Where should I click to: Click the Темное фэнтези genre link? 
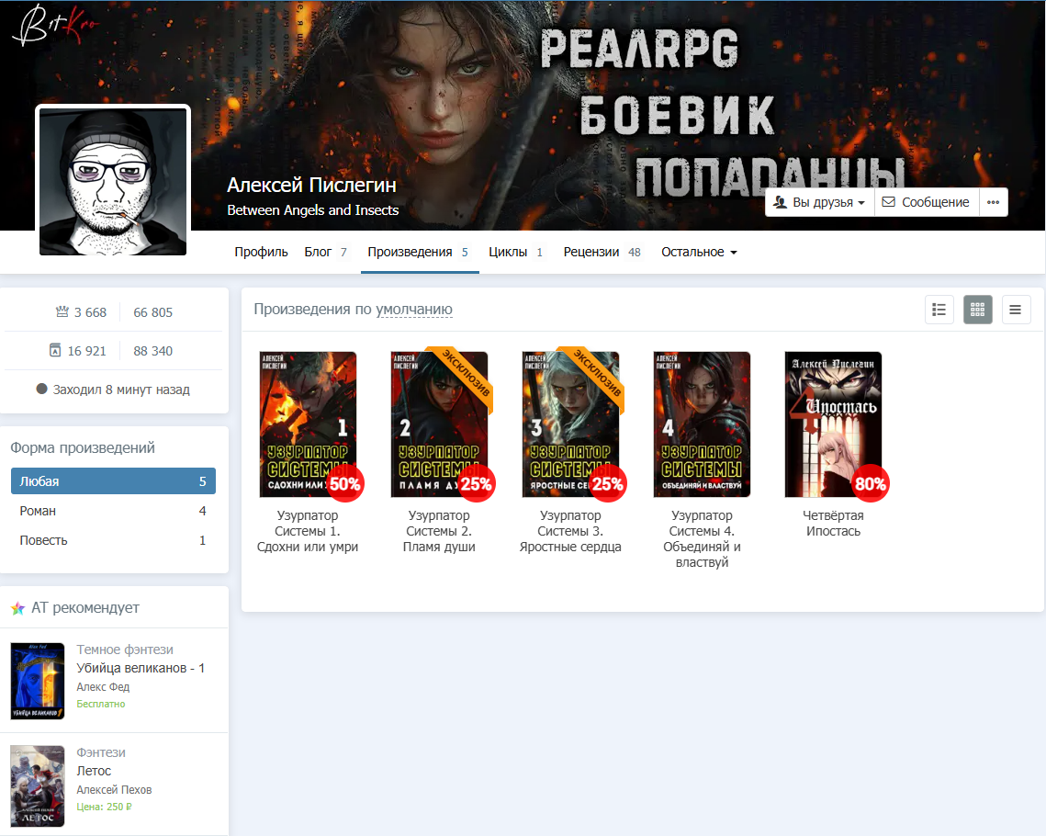(x=125, y=650)
